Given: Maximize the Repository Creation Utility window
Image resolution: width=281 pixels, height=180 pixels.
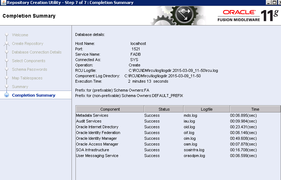Looking at the screenshot, I should pyautogui.click(x=275, y=3).
